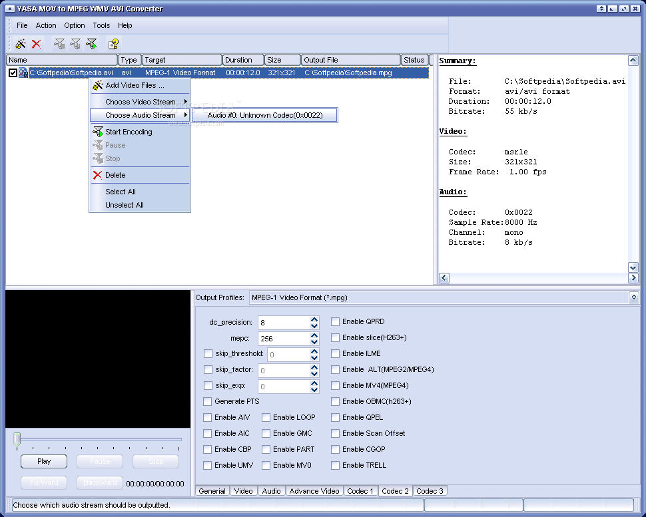Switch to the Codec 1 tab
Screen dimensions: 646x517
click(x=360, y=491)
